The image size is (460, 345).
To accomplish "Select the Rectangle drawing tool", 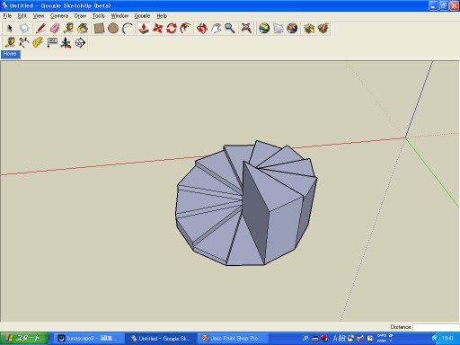I will click(99, 29).
